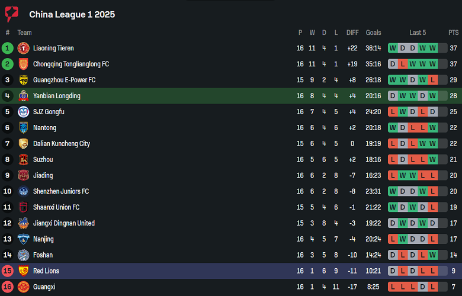This screenshot has width=462, height=296.
Task: Sort table by PTS column header
Action: click(x=453, y=33)
